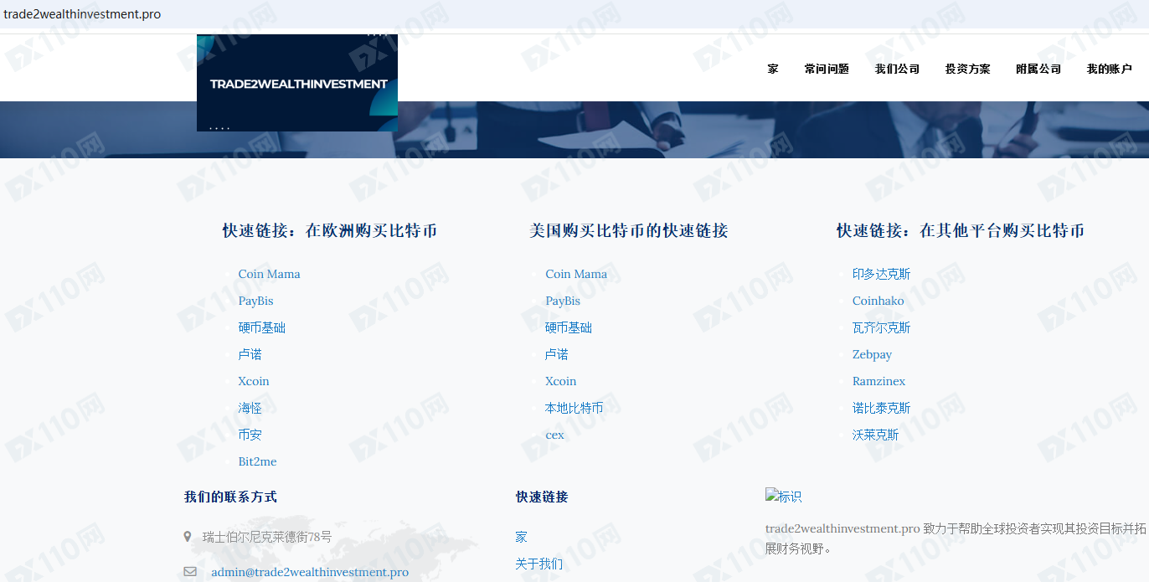Screen dimensions: 1149x582
Task: Open 我的账户 in the top navigation
Action: click(1109, 70)
